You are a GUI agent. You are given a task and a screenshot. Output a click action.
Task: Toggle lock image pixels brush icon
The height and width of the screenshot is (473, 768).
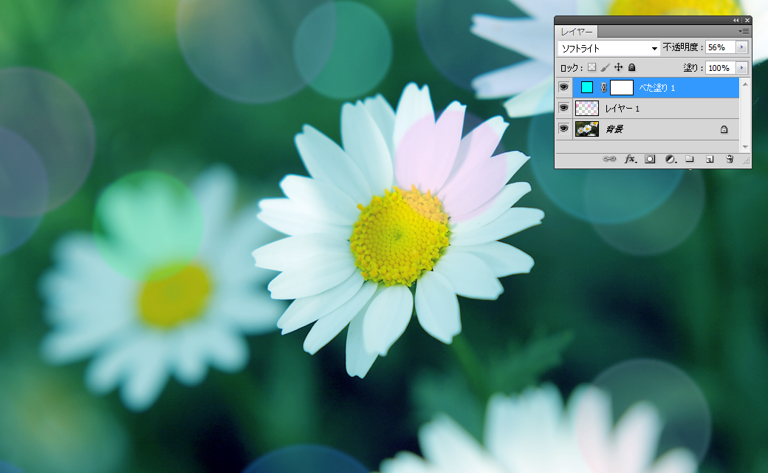click(x=605, y=67)
